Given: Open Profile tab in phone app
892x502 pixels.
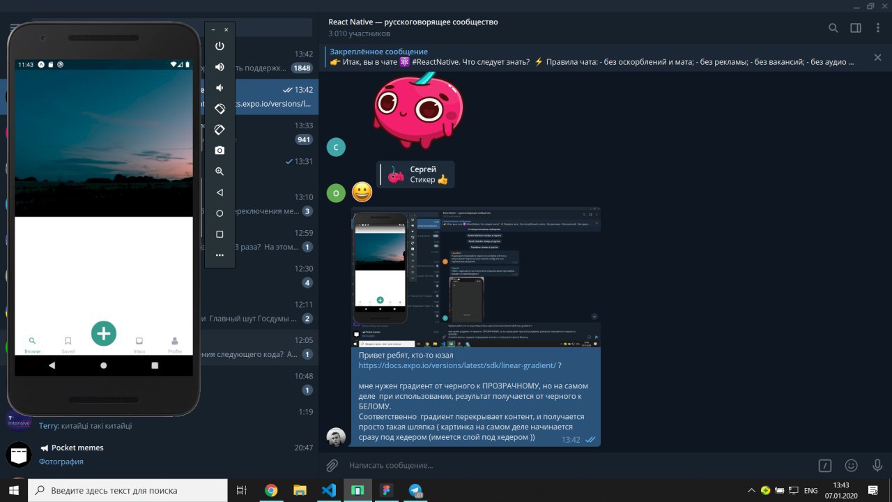Looking at the screenshot, I should [x=175, y=344].
